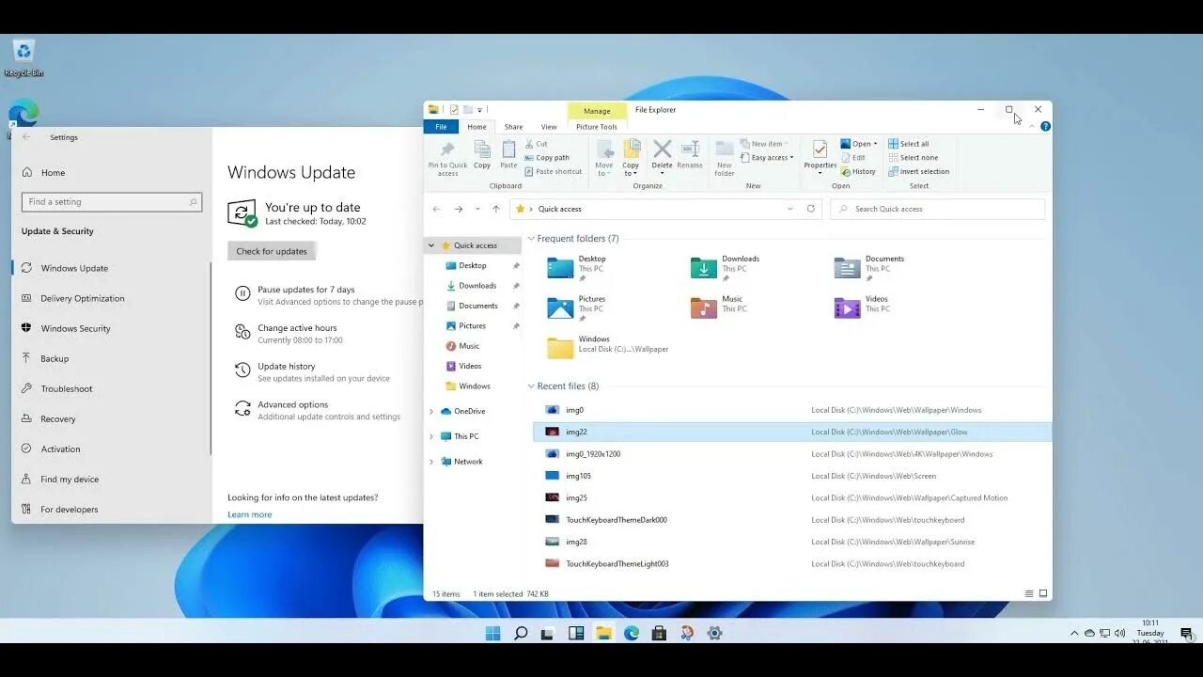Click the Edit command in Open group
The width and height of the screenshot is (1203, 677).
[852, 158]
